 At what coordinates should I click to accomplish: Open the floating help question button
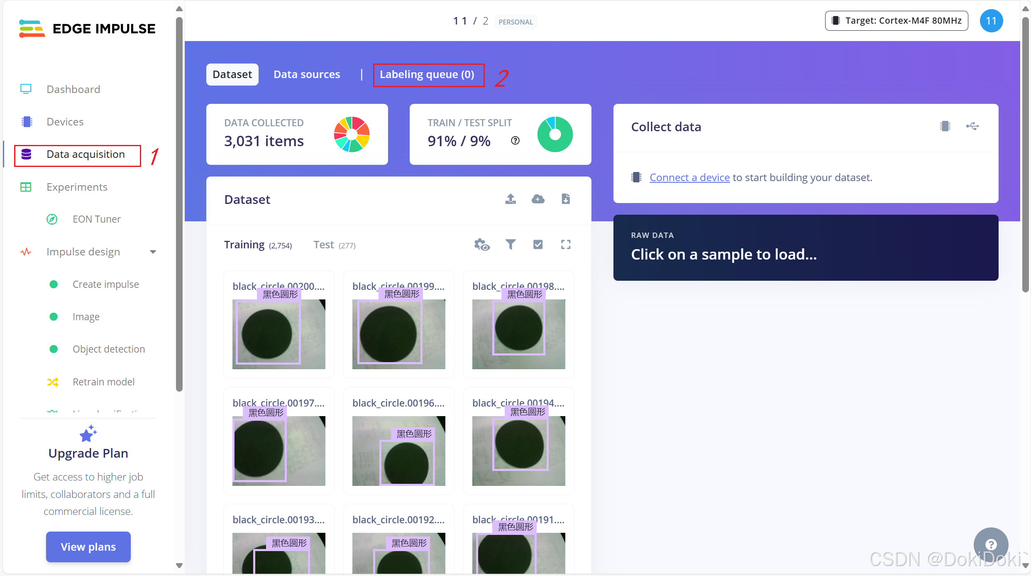pyautogui.click(x=991, y=544)
